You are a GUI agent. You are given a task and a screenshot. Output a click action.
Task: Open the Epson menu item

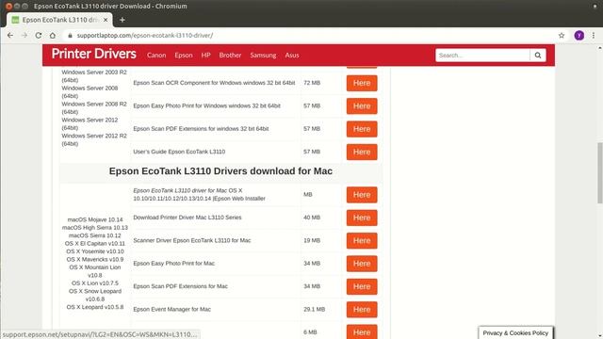[x=184, y=56]
